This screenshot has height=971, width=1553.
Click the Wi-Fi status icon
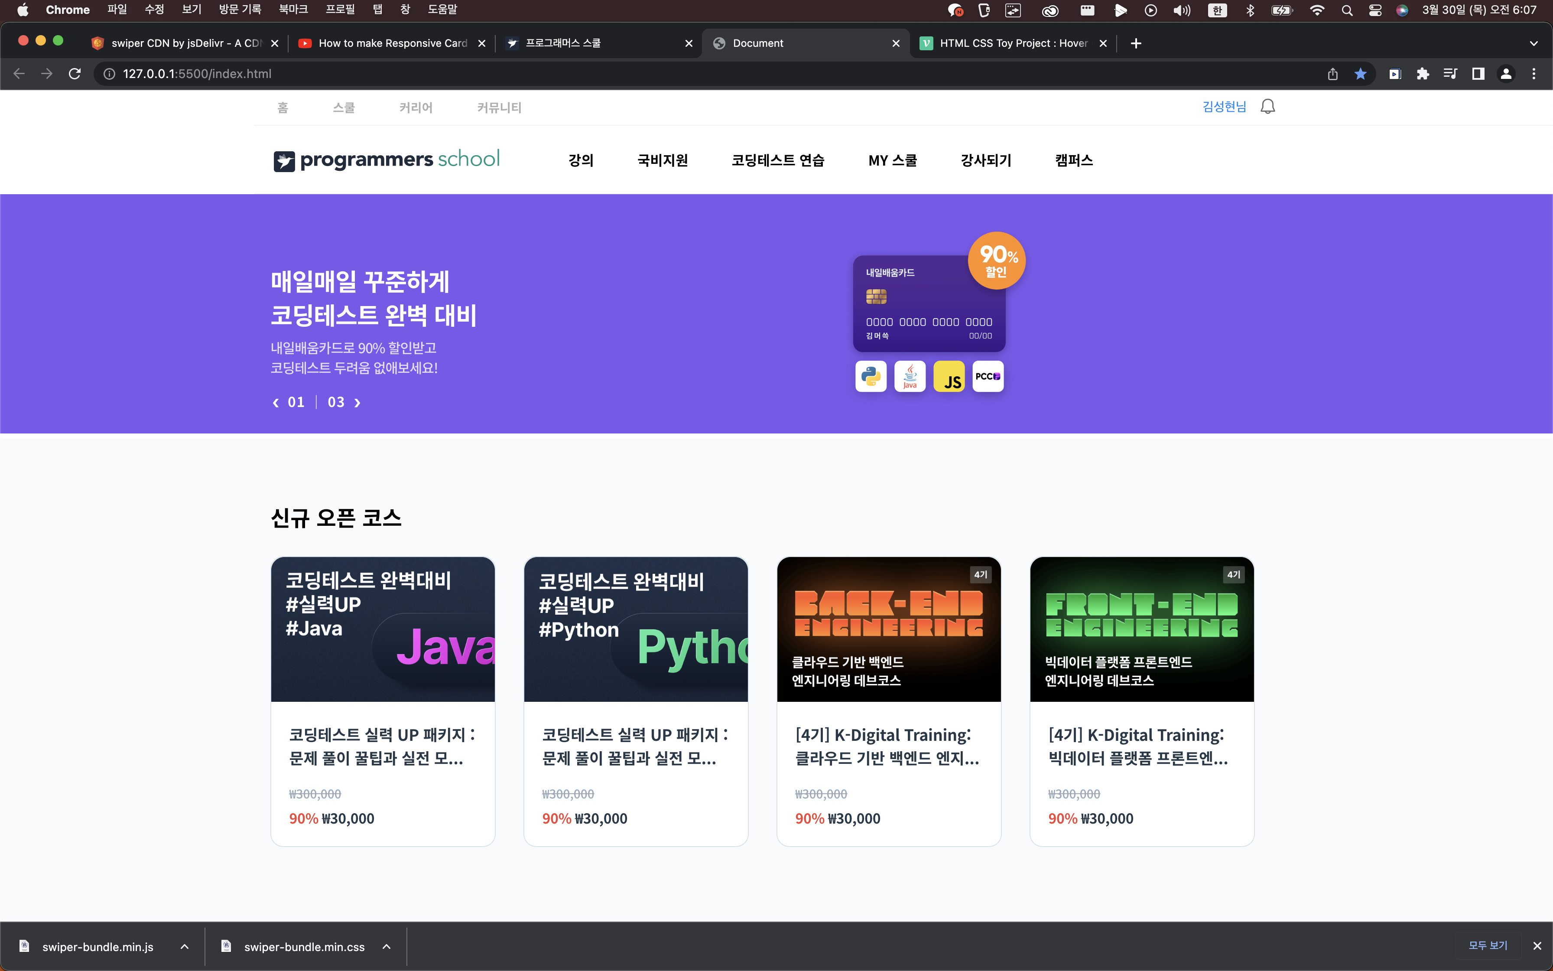pos(1317,10)
